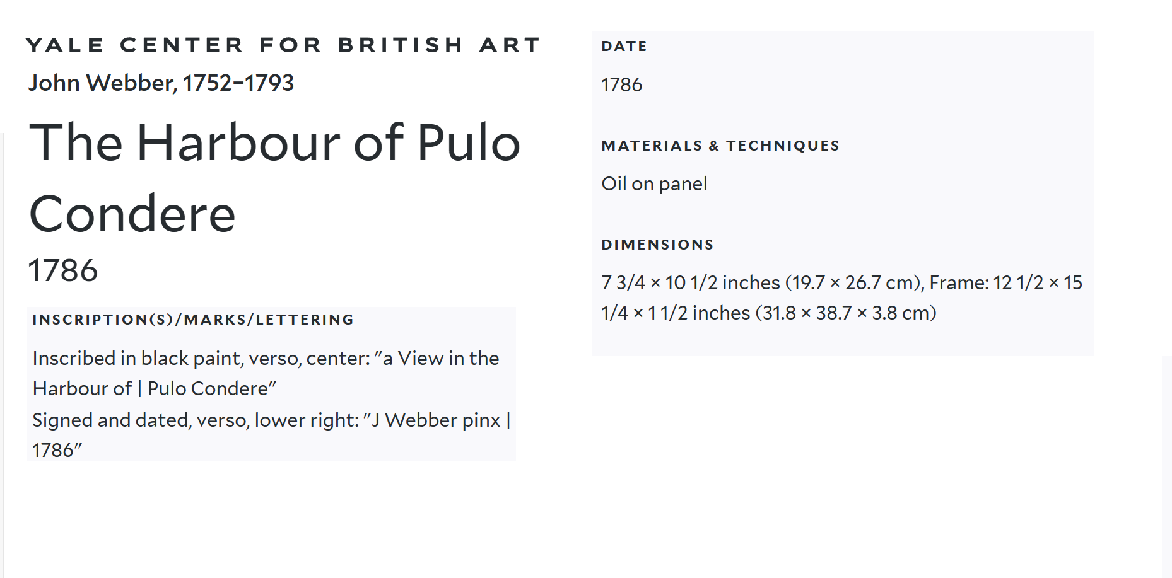This screenshot has height=578, width=1172.
Task: Click the 1786 ending the inscription text
Action: 54,450
